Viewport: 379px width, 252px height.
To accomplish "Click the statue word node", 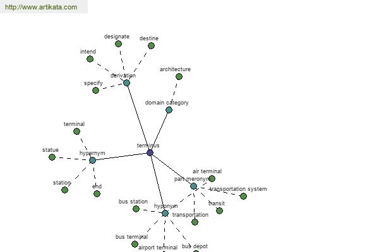I will pyautogui.click(x=52, y=157).
